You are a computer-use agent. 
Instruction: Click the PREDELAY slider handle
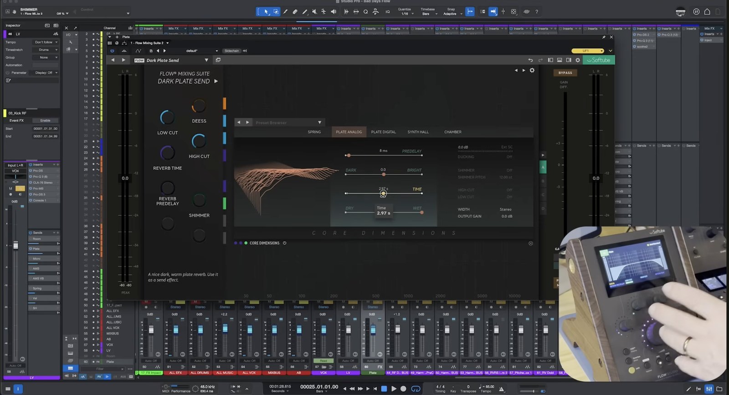[x=349, y=155]
